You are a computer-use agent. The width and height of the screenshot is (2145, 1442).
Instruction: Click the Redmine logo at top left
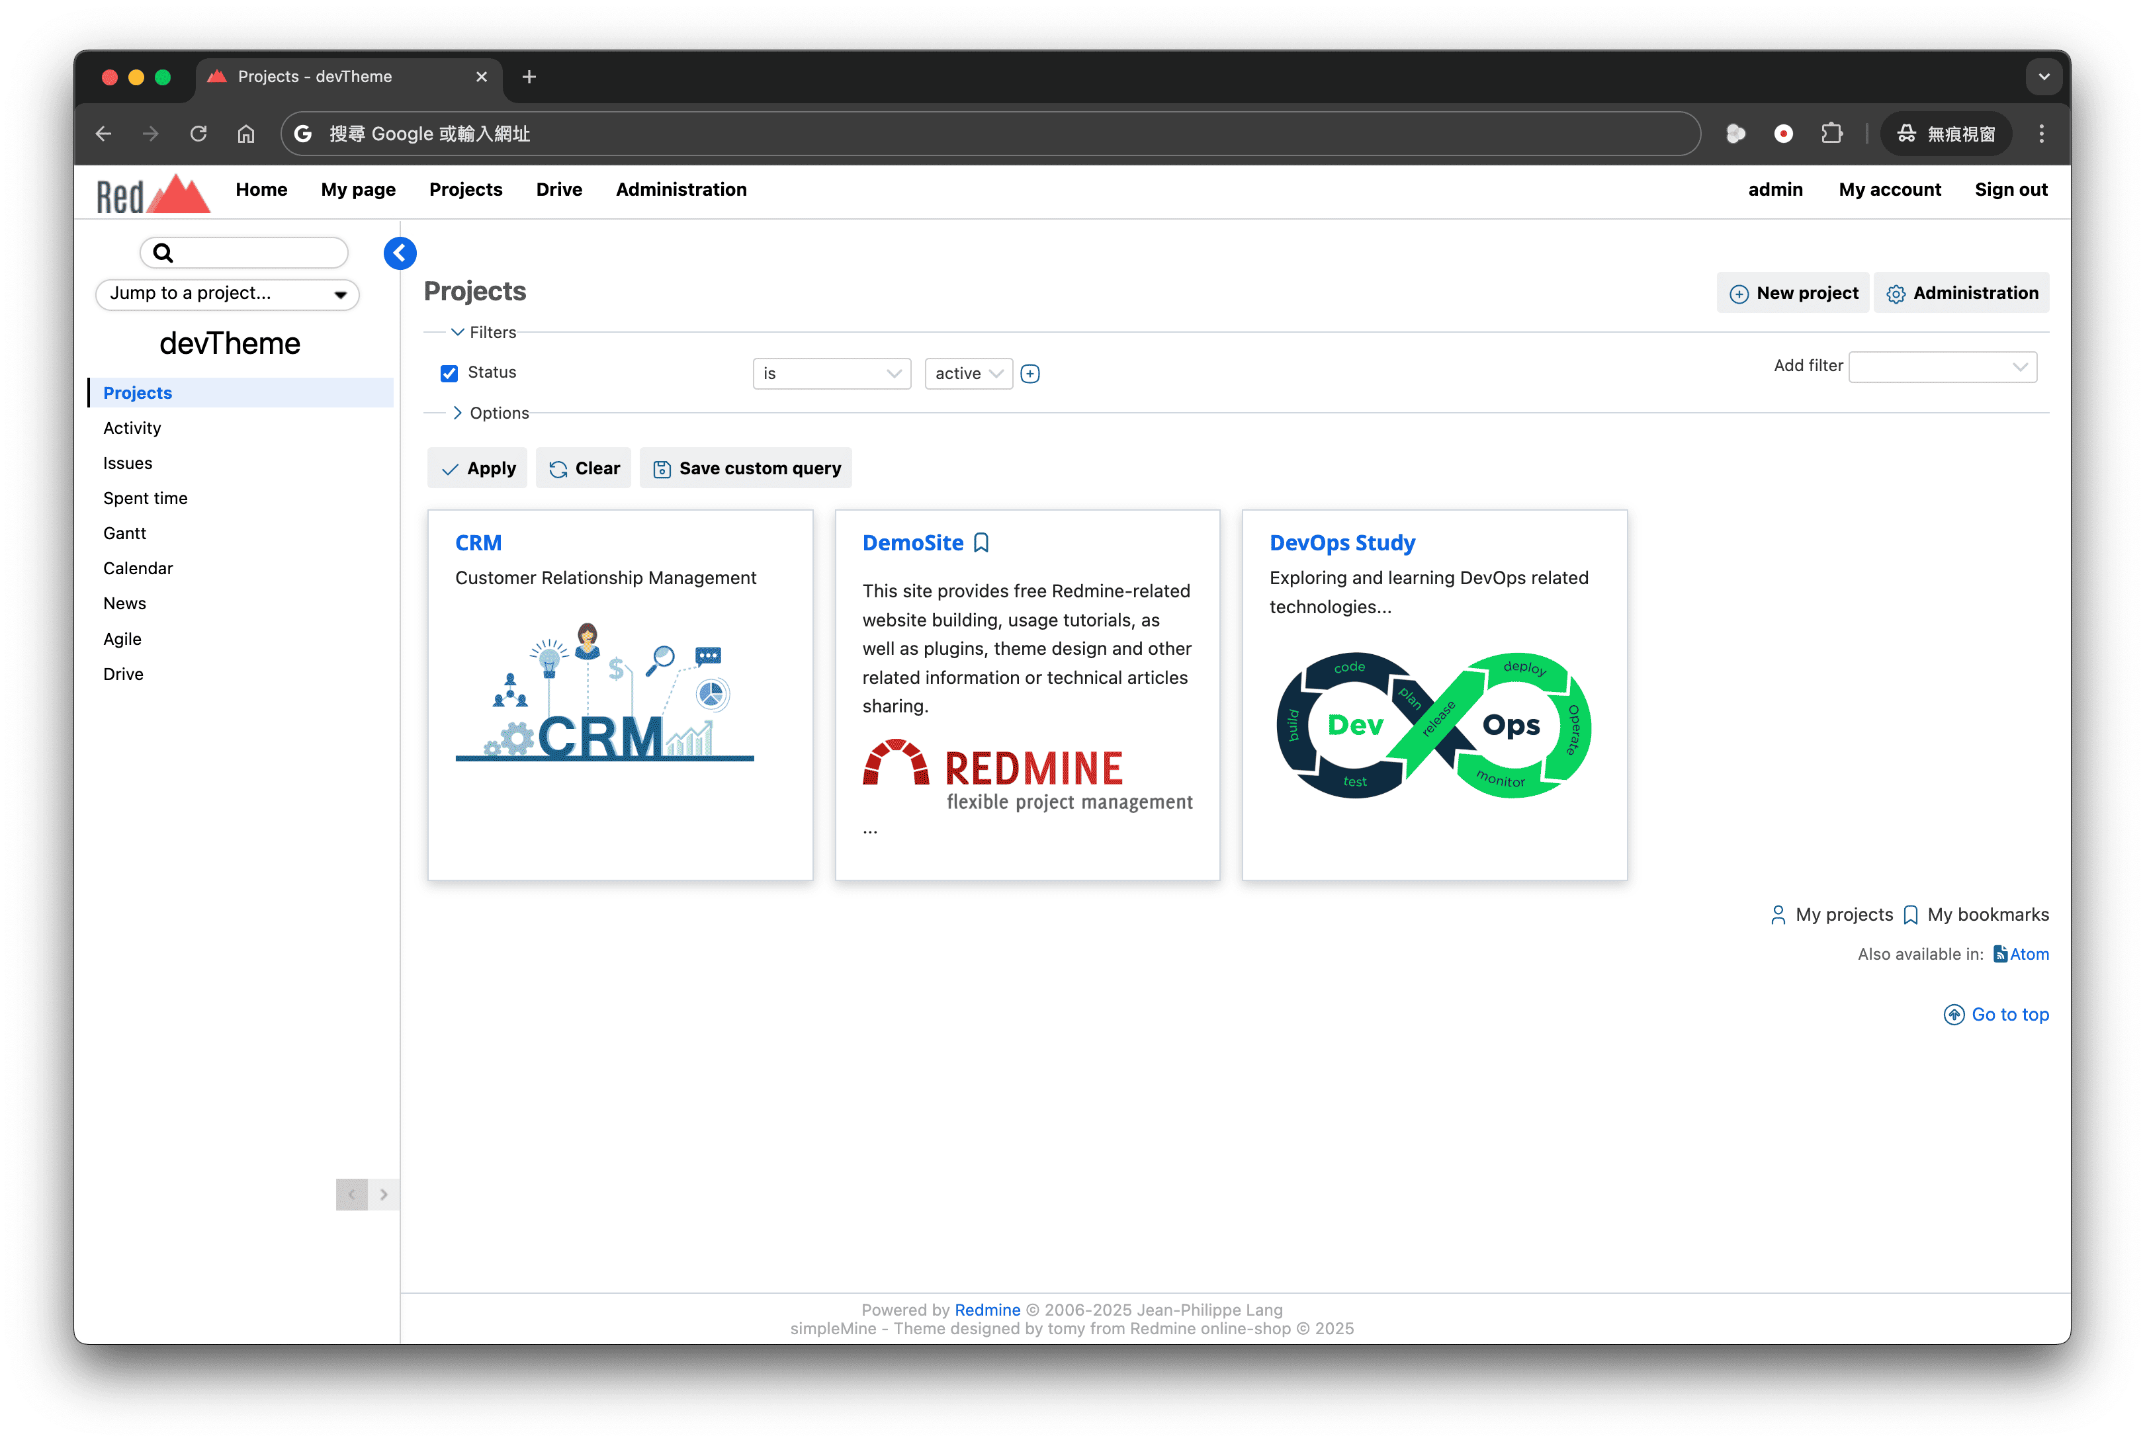click(153, 194)
